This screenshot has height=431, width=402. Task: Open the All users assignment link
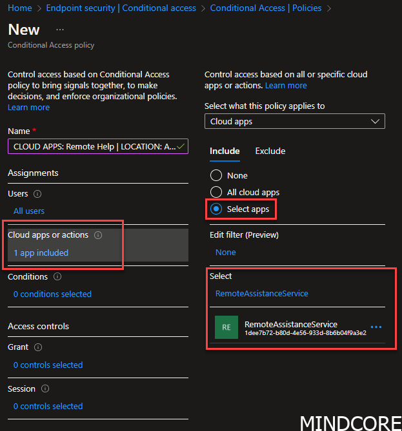coord(29,211)
